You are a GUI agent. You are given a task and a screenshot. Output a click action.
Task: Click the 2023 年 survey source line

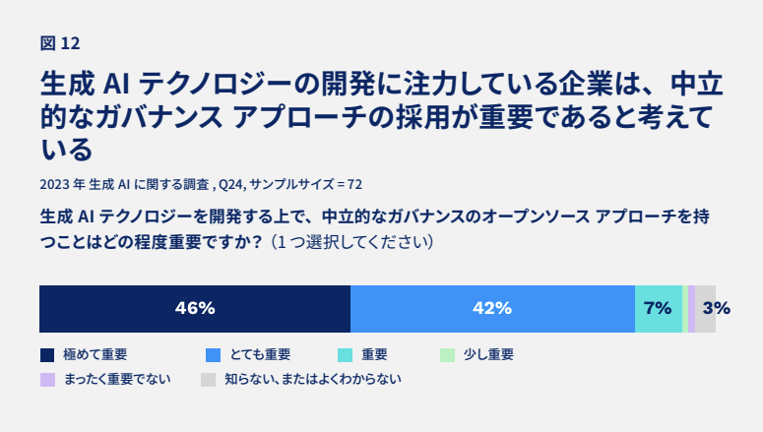(201, 184)
